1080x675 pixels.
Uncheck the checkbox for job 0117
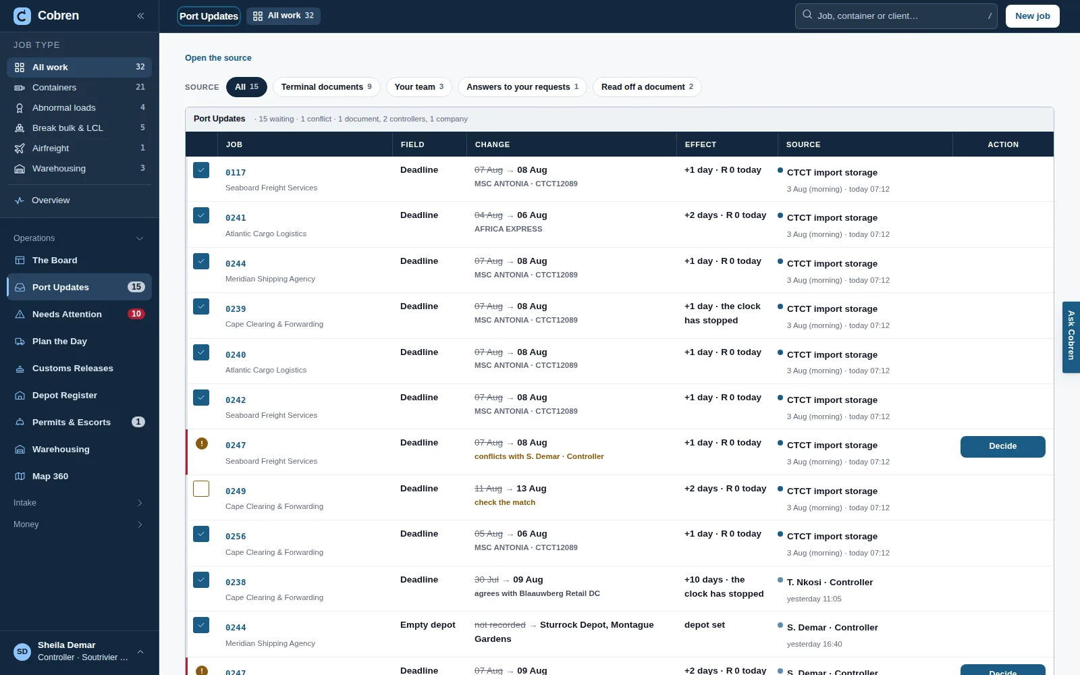[201, 170]
